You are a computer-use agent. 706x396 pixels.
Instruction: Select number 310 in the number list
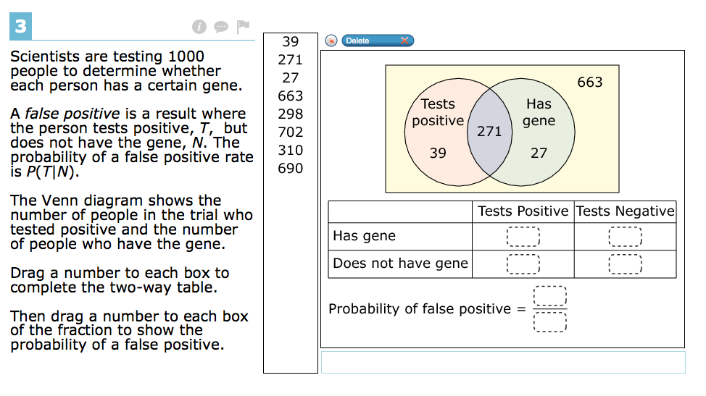coord(291,150)
